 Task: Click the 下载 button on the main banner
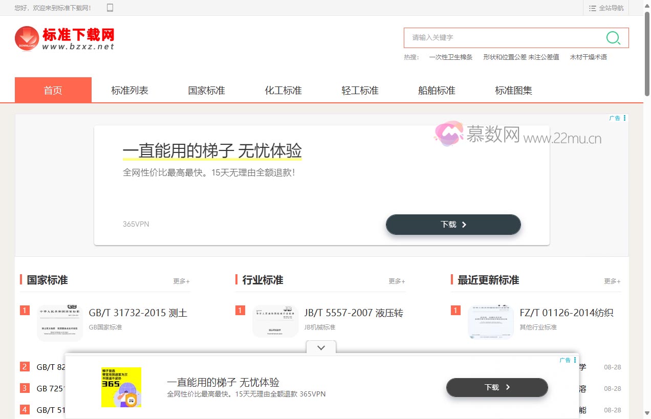(x=452, y=225)
